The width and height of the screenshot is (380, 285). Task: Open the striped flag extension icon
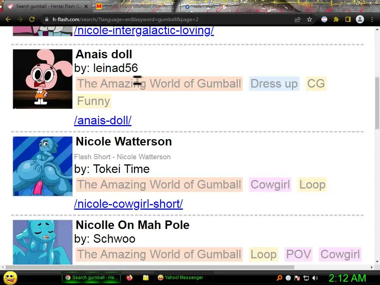tap(324, 19)
